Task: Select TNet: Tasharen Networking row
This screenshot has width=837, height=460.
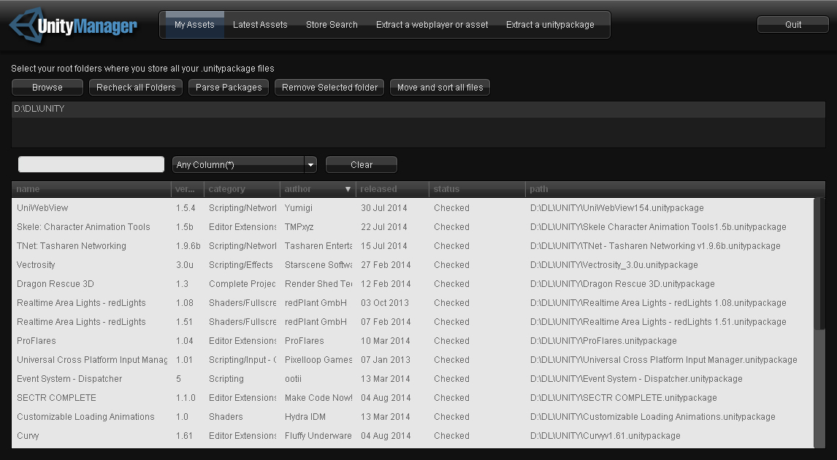Action: point(413,246)
